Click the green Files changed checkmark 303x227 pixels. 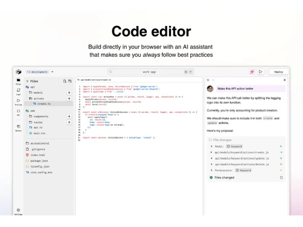tap(211, 177)
